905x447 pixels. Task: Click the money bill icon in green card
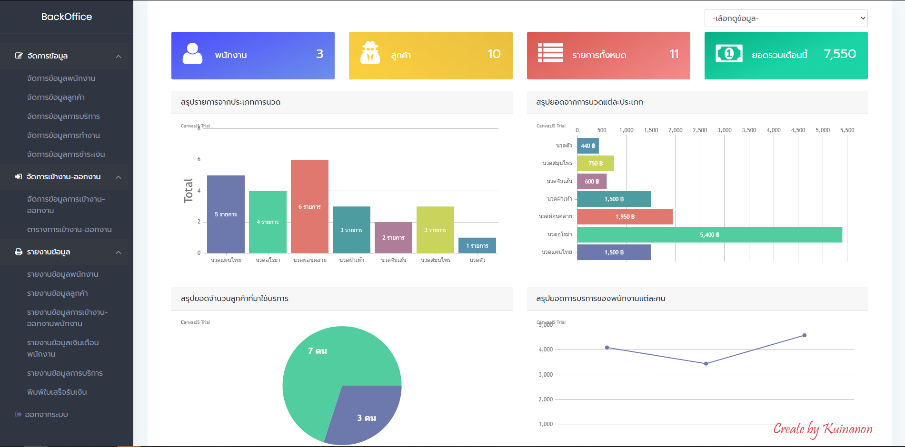[729, 54]
